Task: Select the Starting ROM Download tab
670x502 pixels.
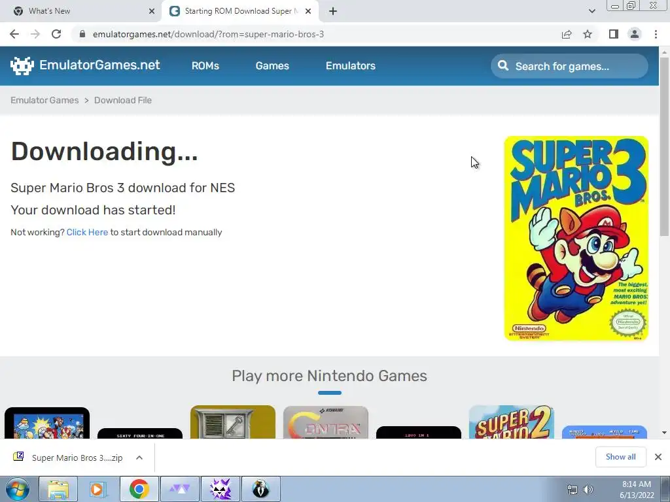Action: tap(241, 11)
